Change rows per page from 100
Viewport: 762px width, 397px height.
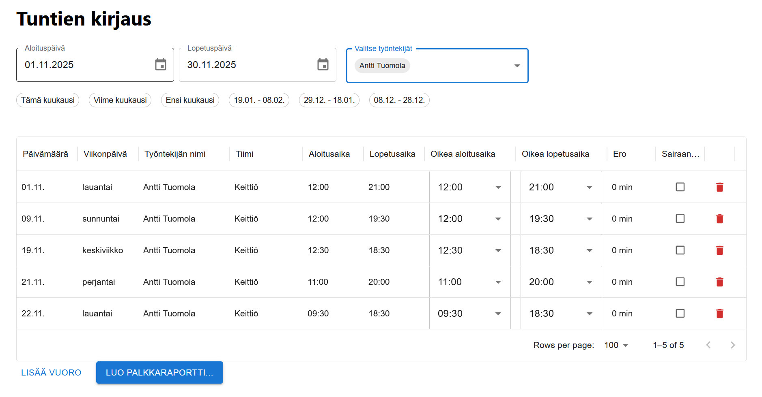616,345
